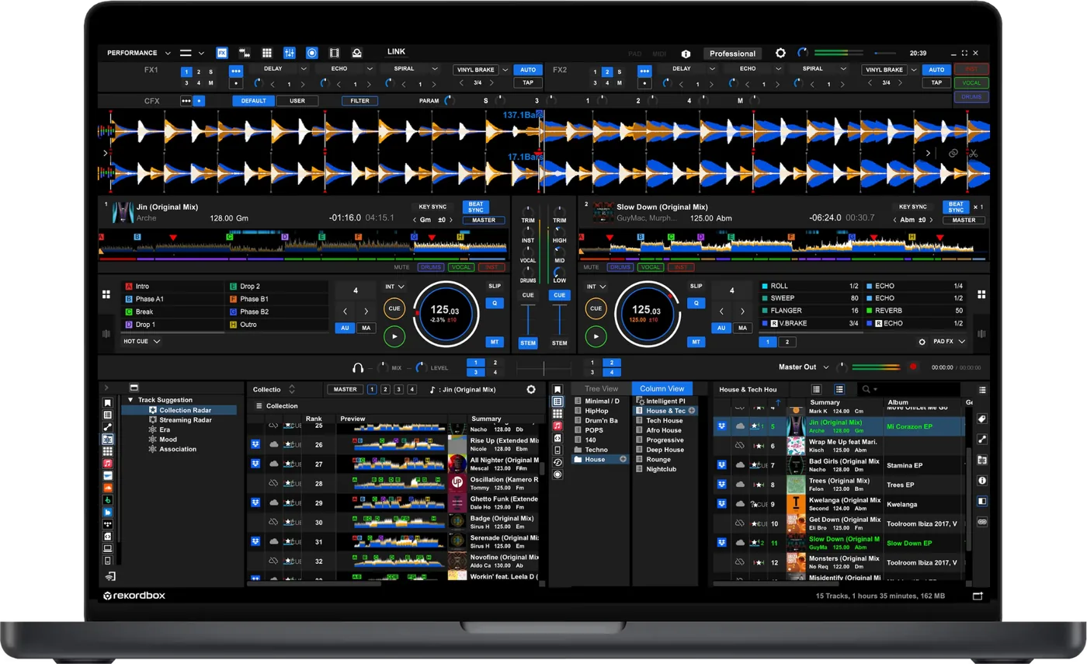The height and width of the screenshot is (664, 1087).
Task: Toggle SLIP mode on deck 1
Action: click(x=495, y=287)
